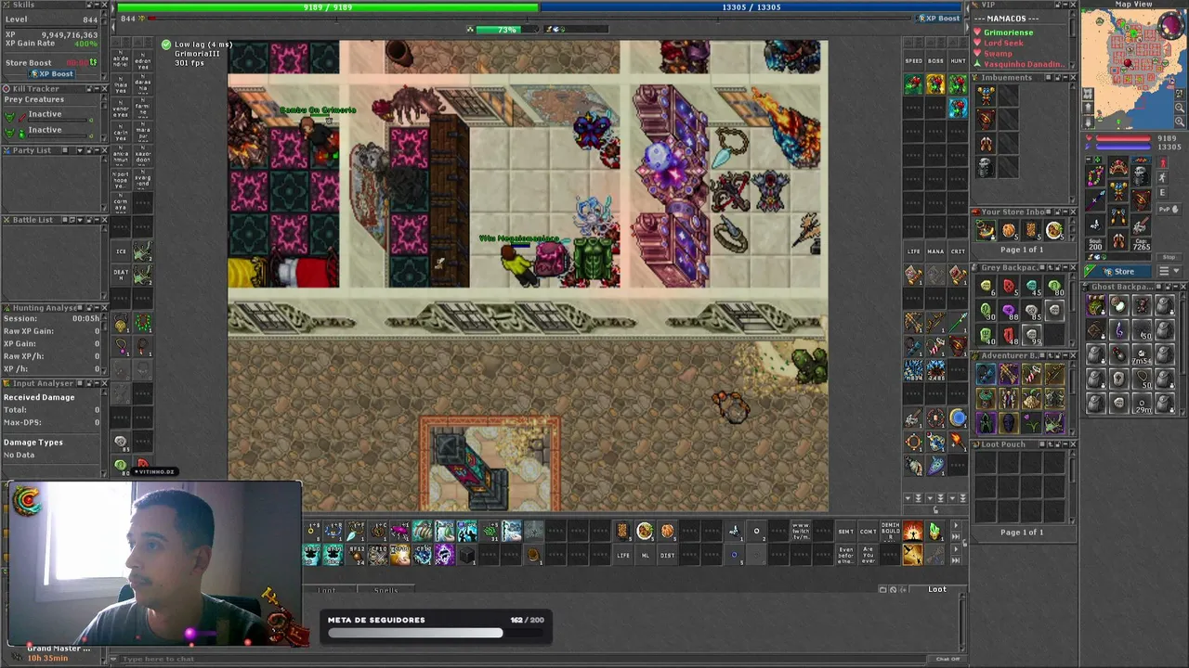This screenshot has height=668, width=1189.
Task: Close the Imbuements panel
Action: [1073, 78]
